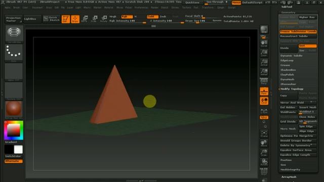
Task: Click the Rotate view icon in right shelf
Action: [x=264, y=162]
